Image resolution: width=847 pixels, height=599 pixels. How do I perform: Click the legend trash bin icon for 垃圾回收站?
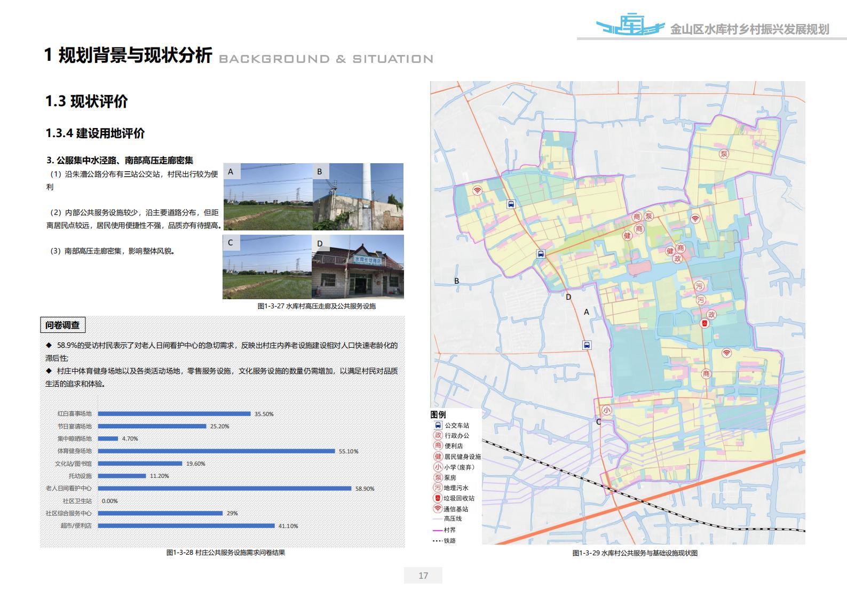tap(438, 498)
